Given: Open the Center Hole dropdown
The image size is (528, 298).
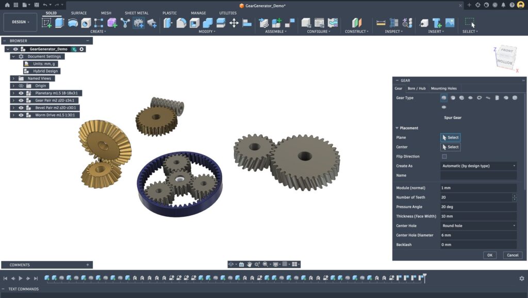Looking at the screenshot, I should pyautogui.click(x=478, y=226).
